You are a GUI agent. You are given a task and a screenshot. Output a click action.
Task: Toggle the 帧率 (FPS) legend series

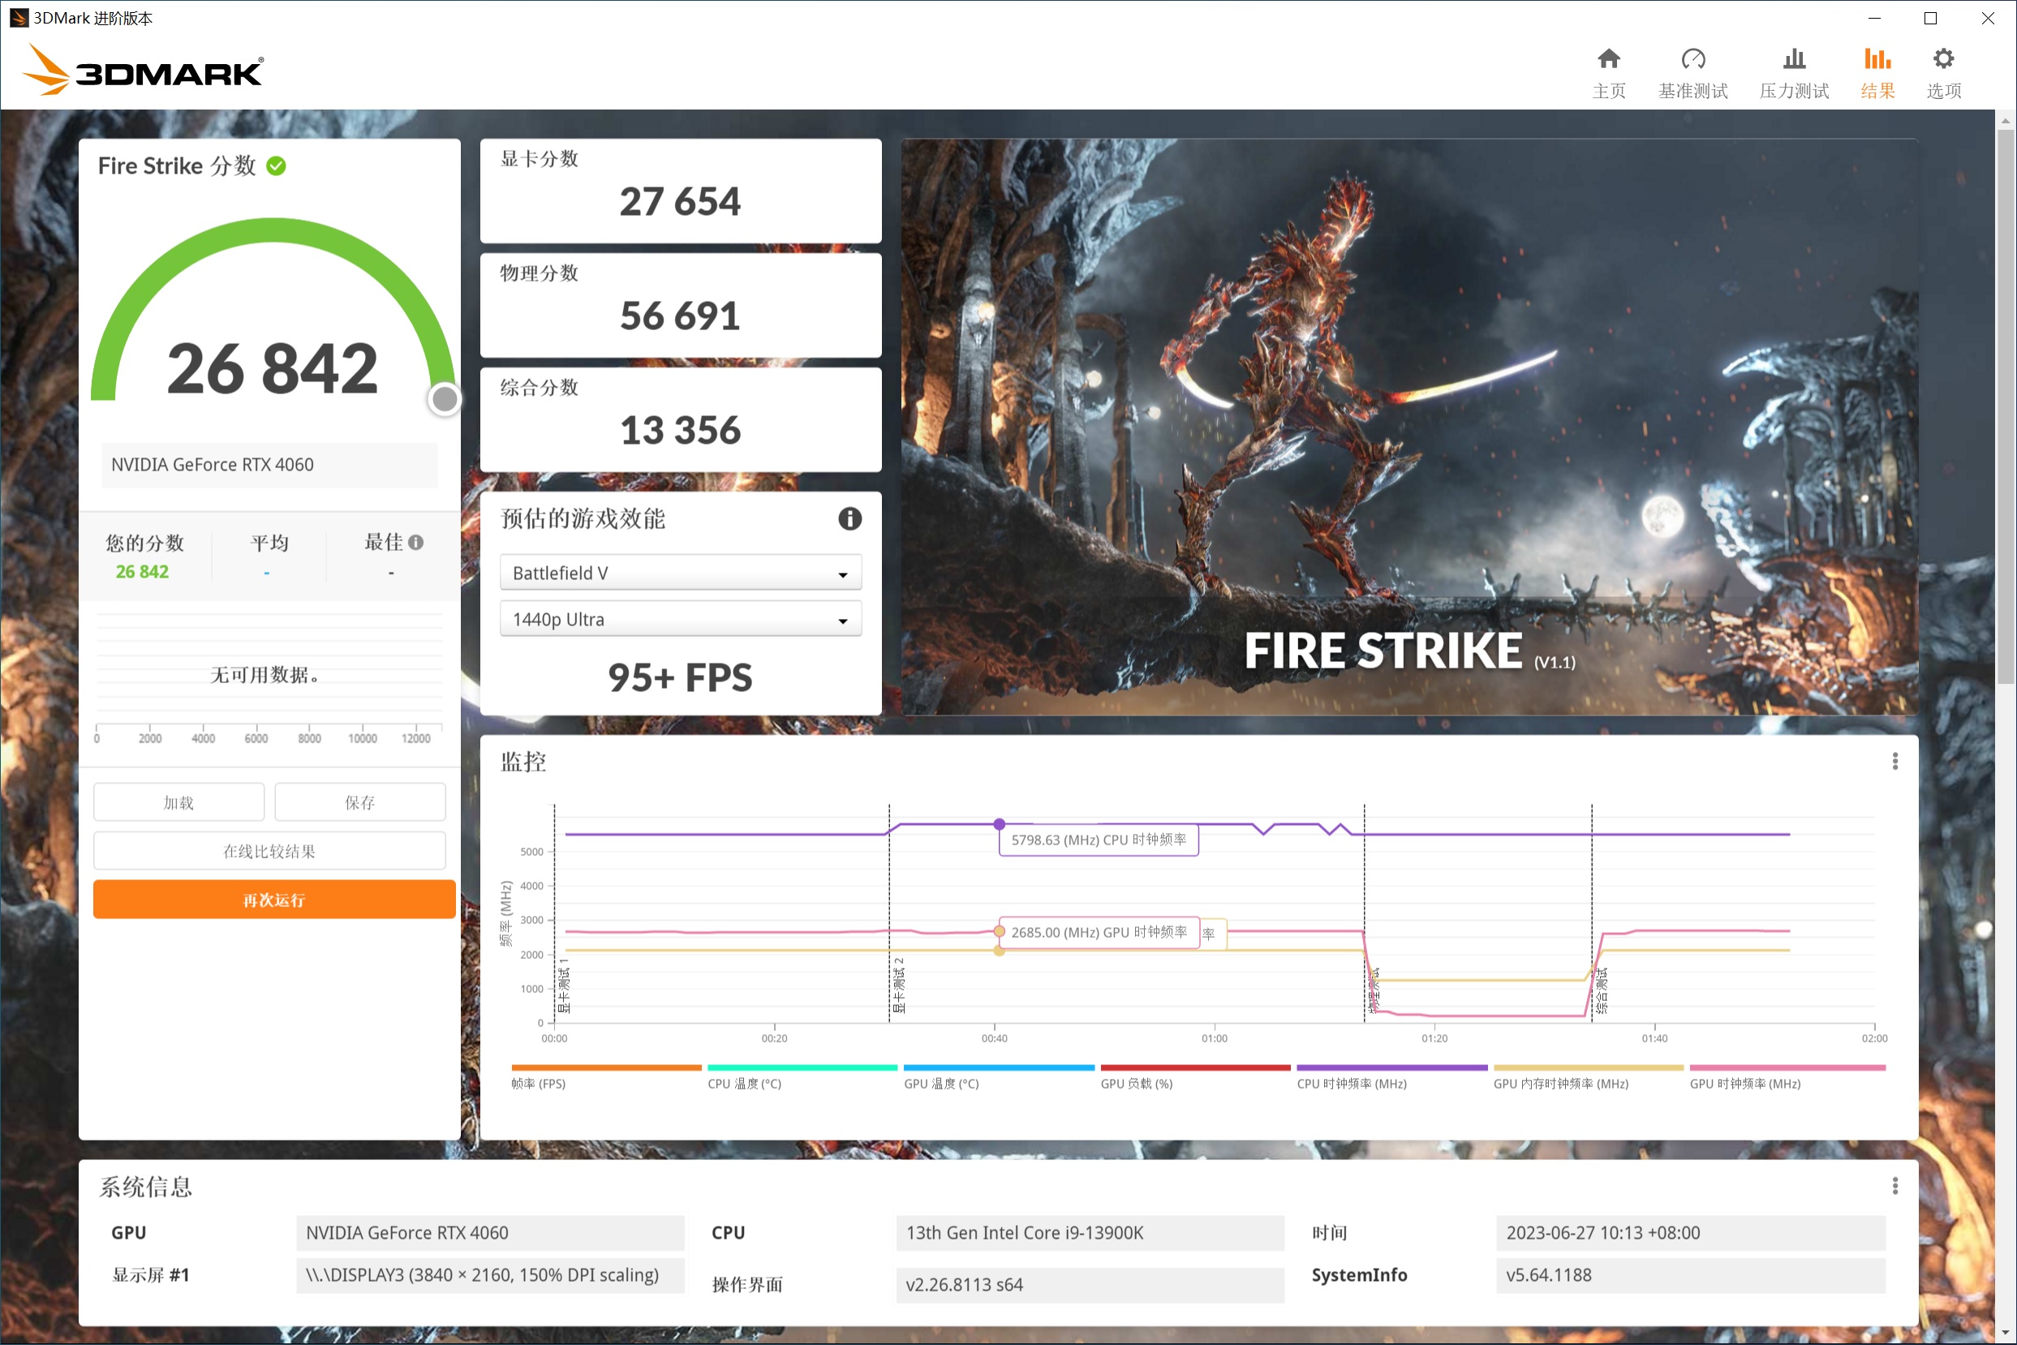(606, 1077)
